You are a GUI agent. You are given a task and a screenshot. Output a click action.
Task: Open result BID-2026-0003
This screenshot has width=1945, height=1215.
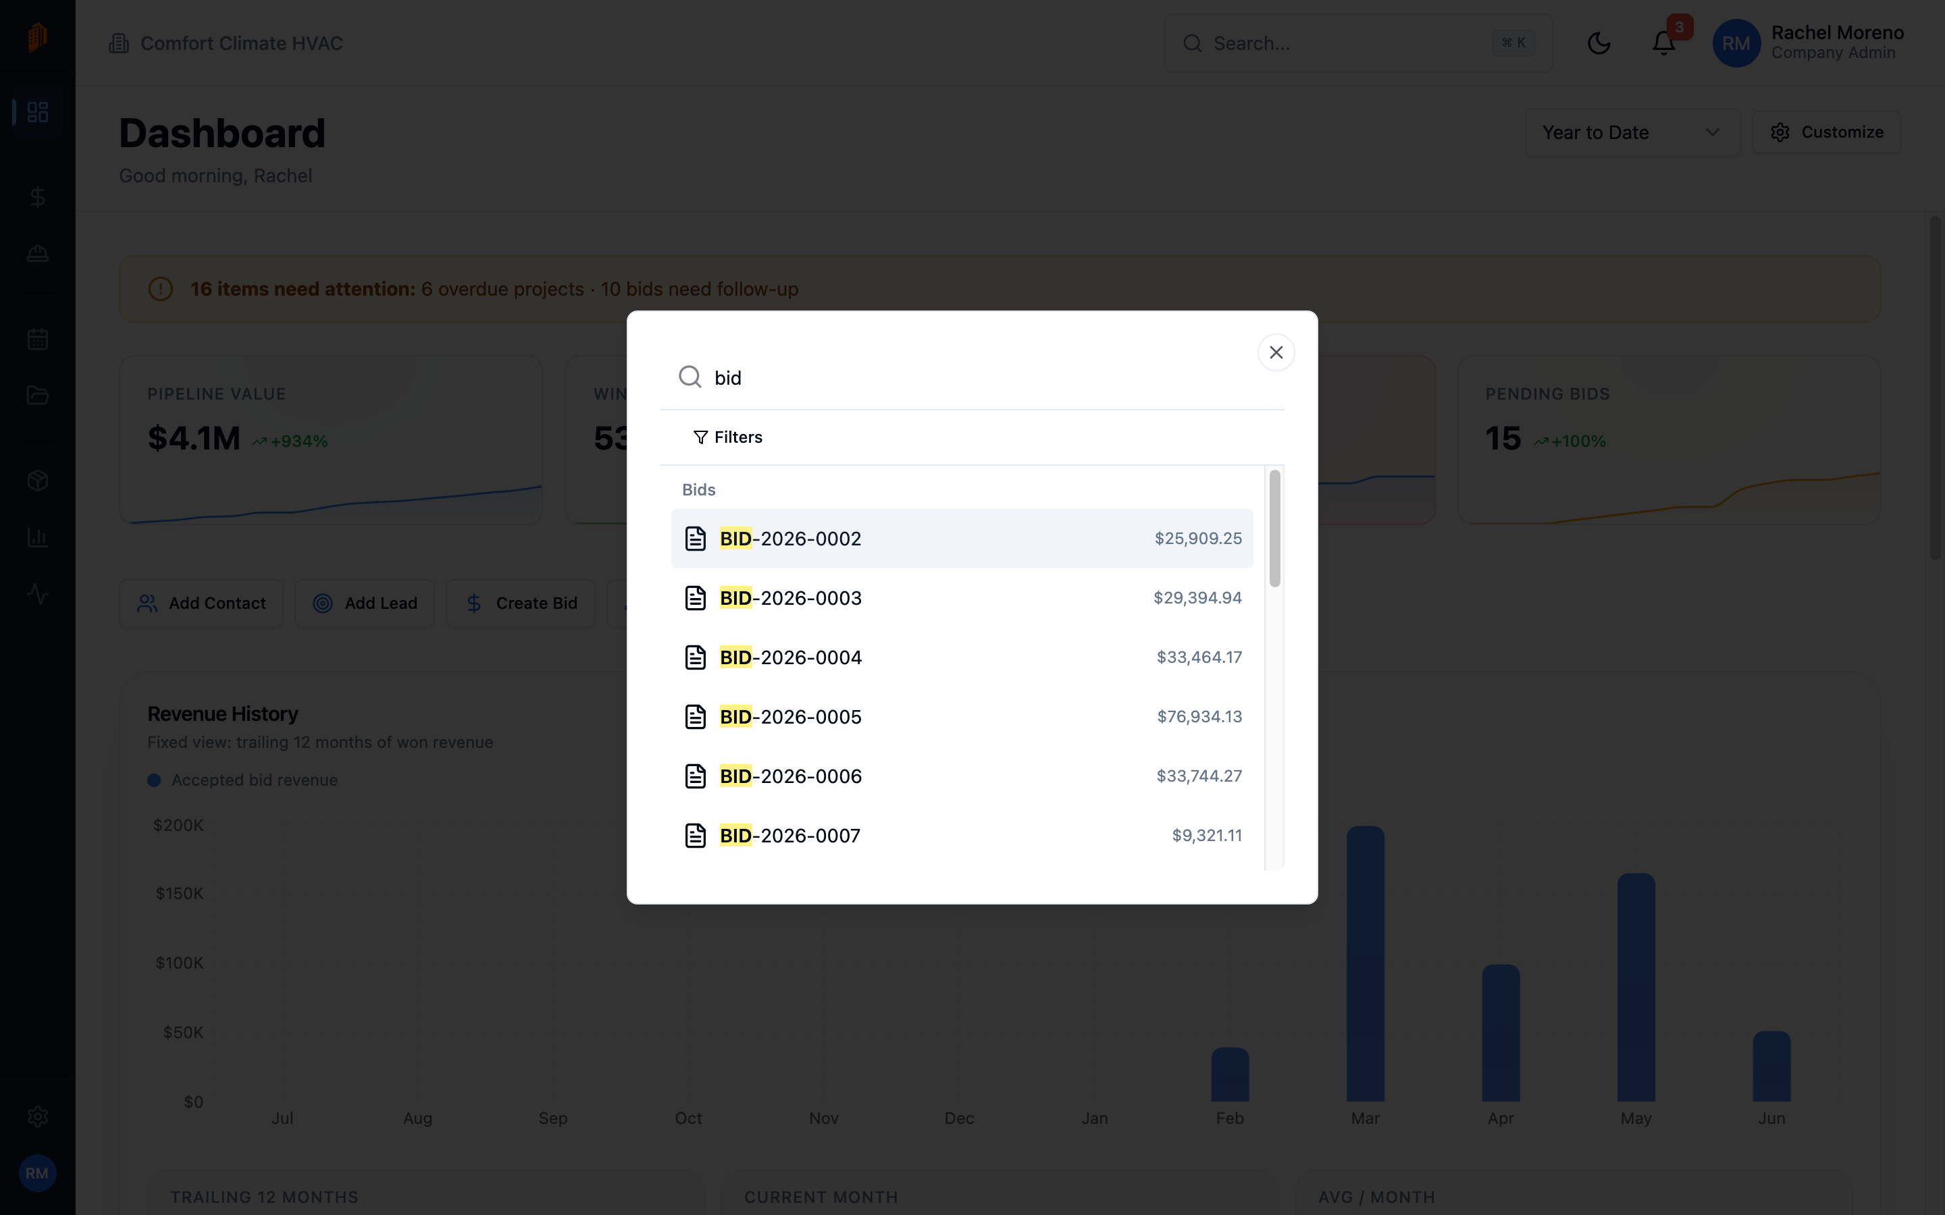(962, 598)
